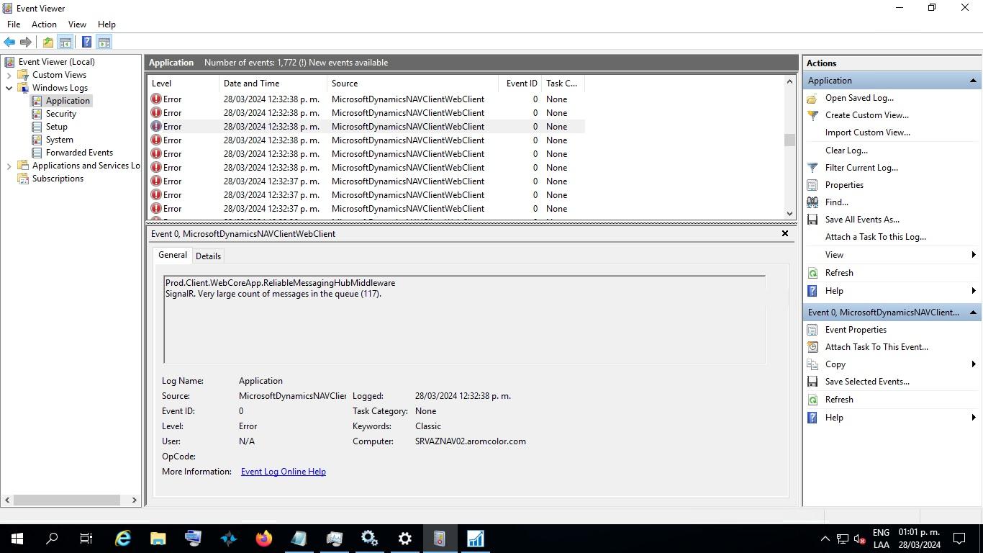Open the Help menu in menu bar
The height and width of the screenshot is (553, 983).
[x=107, y=24]
